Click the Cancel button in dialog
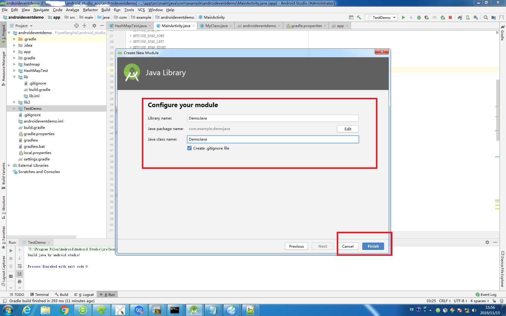The height and width of the screenshot is (316, 506). (x=348, y=246)
